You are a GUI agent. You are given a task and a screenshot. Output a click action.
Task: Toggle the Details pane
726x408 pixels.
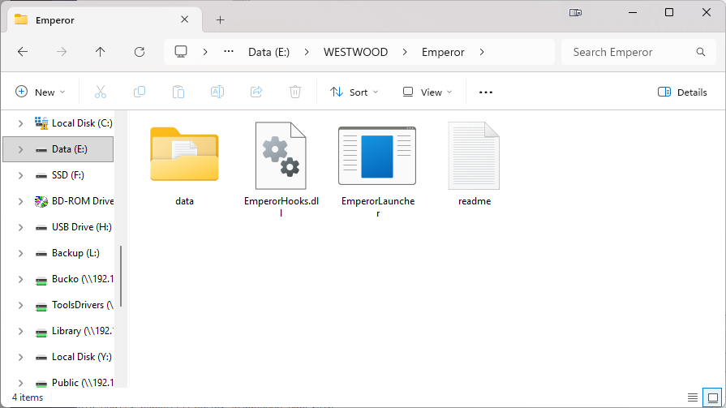click(682, 92)
